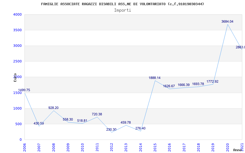Image resolution: width=245 pixels, height=153 pixels.
Task: Click the Importi subtitle
Action: (123, 10)
